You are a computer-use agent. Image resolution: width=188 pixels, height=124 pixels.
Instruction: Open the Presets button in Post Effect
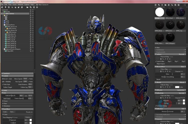click(29, 112)
